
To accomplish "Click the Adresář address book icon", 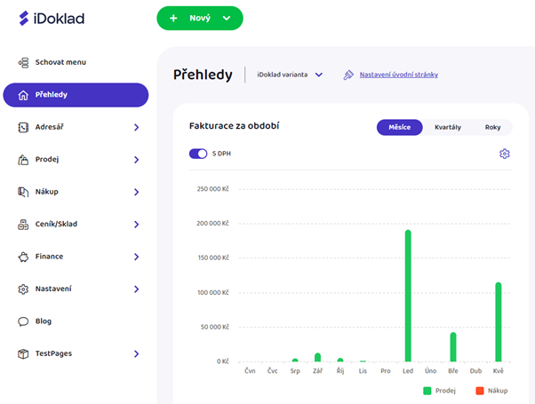I will [23, 127].
